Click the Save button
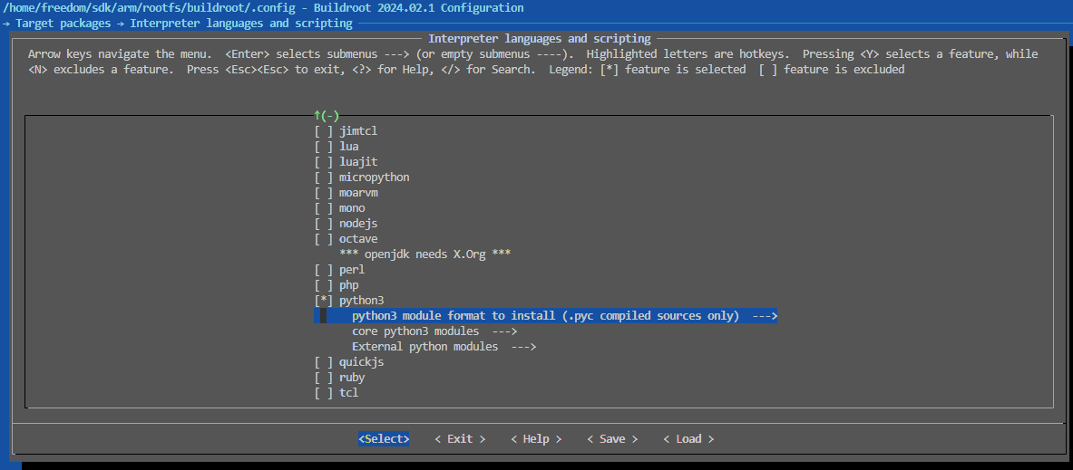Screen dimensions: 1073x470 point(612,438)
